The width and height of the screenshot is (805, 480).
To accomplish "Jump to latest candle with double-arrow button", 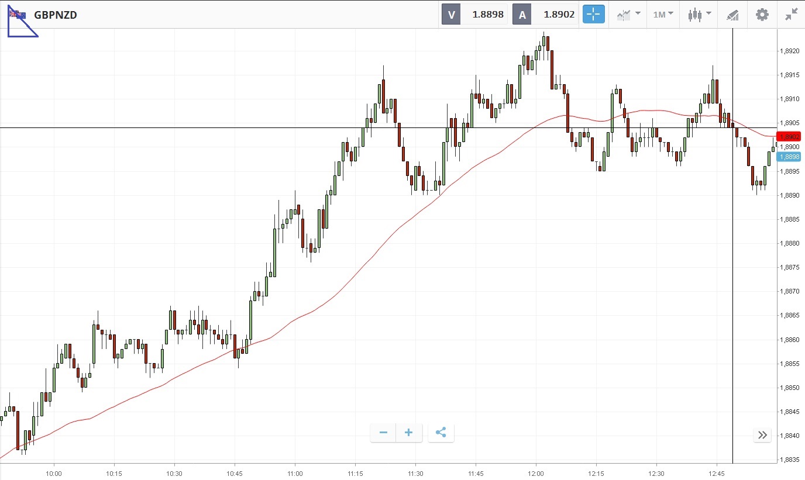I will pos(762,435).
